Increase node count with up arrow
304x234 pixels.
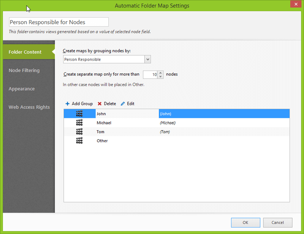(161, 72)
